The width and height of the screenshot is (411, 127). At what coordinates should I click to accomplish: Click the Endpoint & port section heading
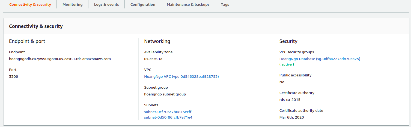[27, 41]
